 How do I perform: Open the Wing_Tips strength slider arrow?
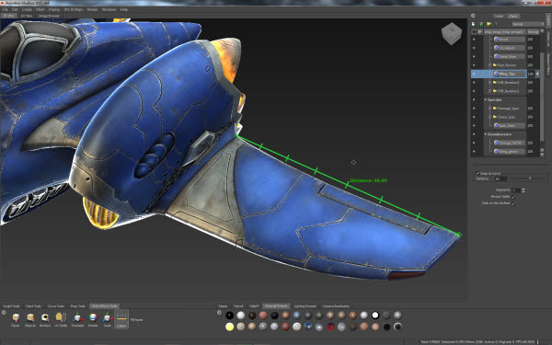coord(537,74)
